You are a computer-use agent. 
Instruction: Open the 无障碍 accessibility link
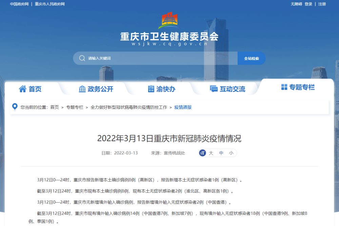click(296, 4)
